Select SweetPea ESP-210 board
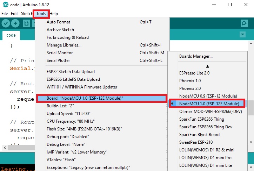The image size is (254, 171). tap(208, 142)
